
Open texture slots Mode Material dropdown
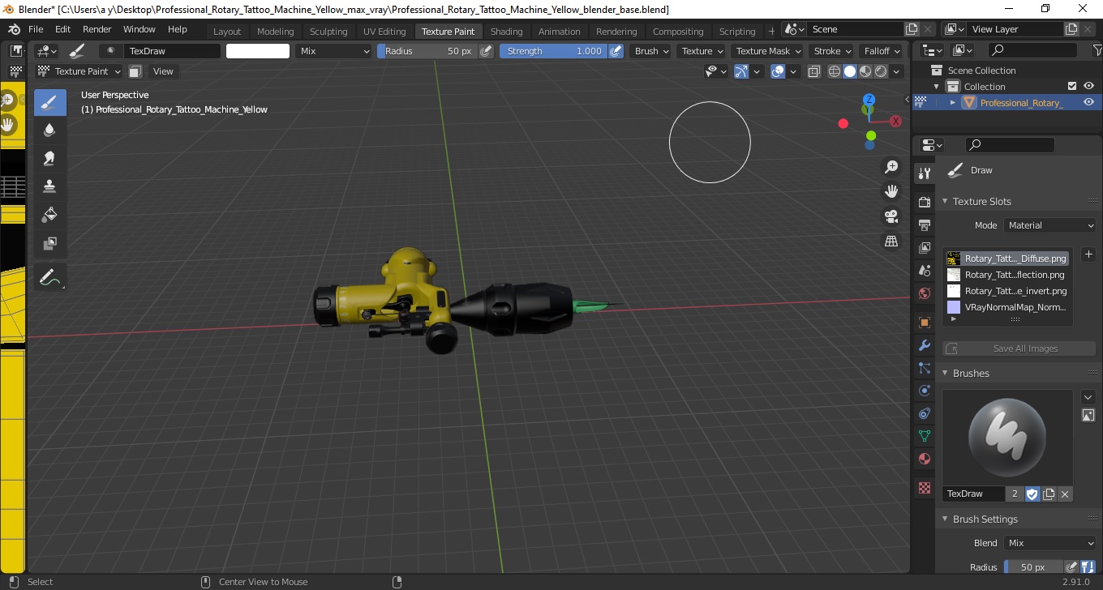coord(1050,225)
